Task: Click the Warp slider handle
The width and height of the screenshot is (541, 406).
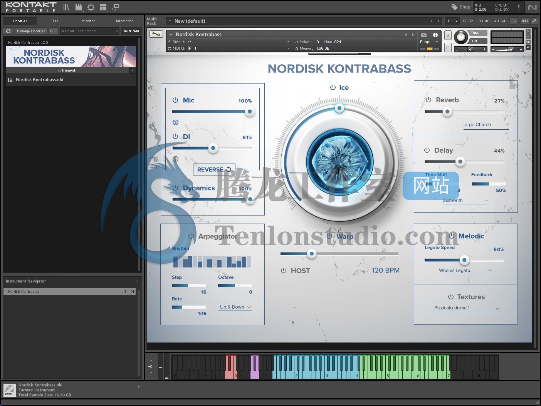Action: pos(312,253)
